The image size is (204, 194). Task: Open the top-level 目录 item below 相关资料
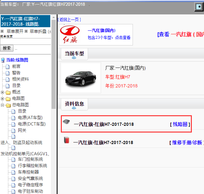16,85
